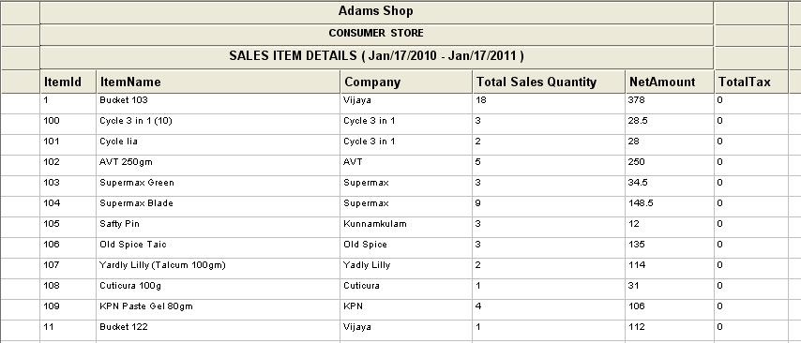801x343 pixels.
Task: Select the AVT 250gm item cell
Action: 219,165
